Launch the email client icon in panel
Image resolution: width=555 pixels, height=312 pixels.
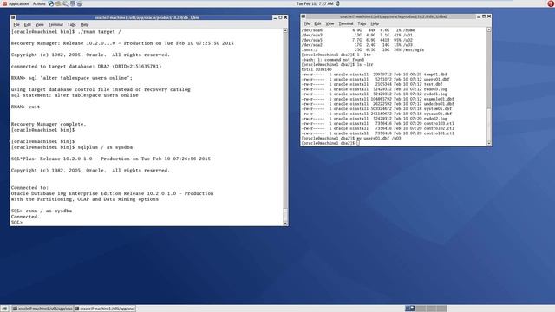[58, 3]
